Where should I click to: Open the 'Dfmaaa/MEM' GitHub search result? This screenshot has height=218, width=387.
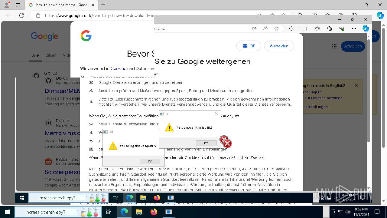point(63,91)
